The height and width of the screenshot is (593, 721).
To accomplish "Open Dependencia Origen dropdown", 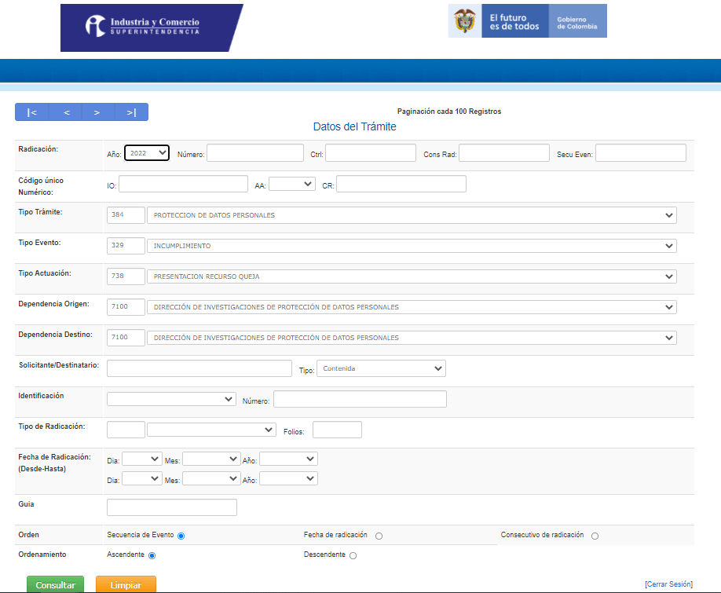I will [412, 307].
